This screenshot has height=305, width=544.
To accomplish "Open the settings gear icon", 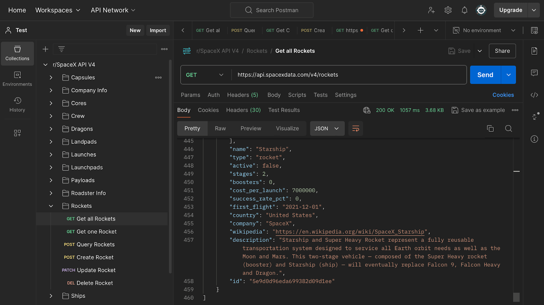I will tap(448, 10).
